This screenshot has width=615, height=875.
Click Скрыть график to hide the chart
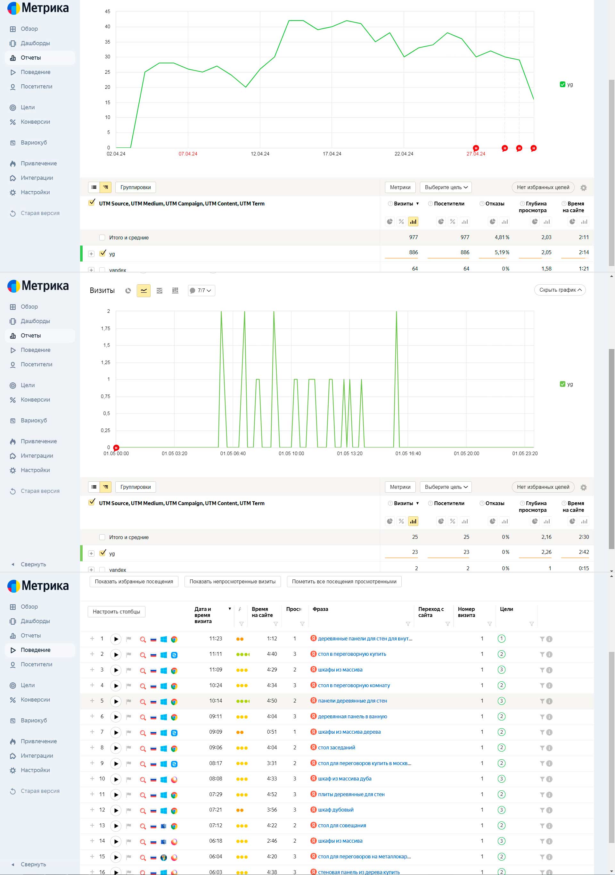point(560,290)
